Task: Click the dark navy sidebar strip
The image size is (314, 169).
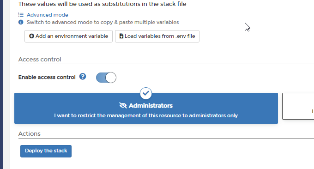Action: (x=1, y=84)
